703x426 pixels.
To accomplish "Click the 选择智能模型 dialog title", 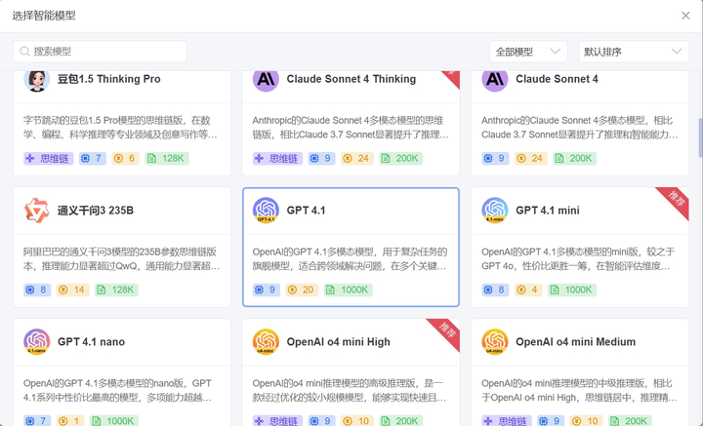I will 44,16.
